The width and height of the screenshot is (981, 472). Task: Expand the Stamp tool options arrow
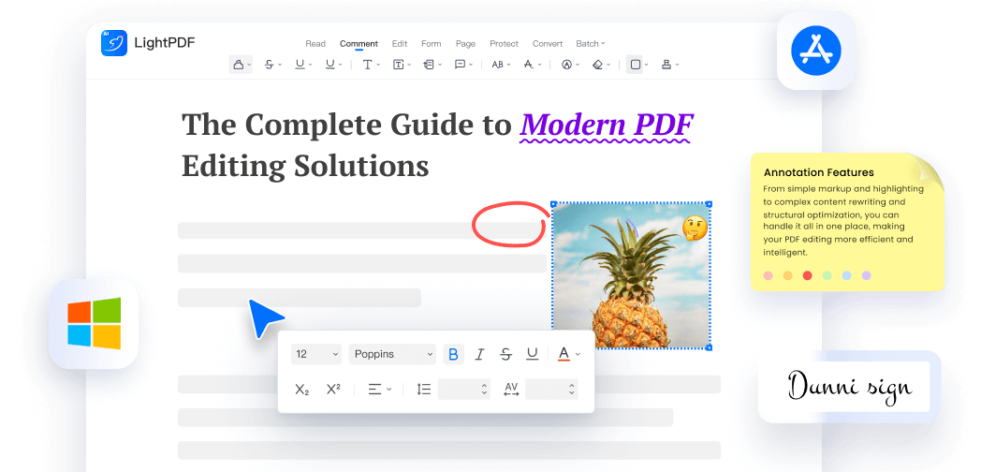pyautogui.click(x=677, y=66)
